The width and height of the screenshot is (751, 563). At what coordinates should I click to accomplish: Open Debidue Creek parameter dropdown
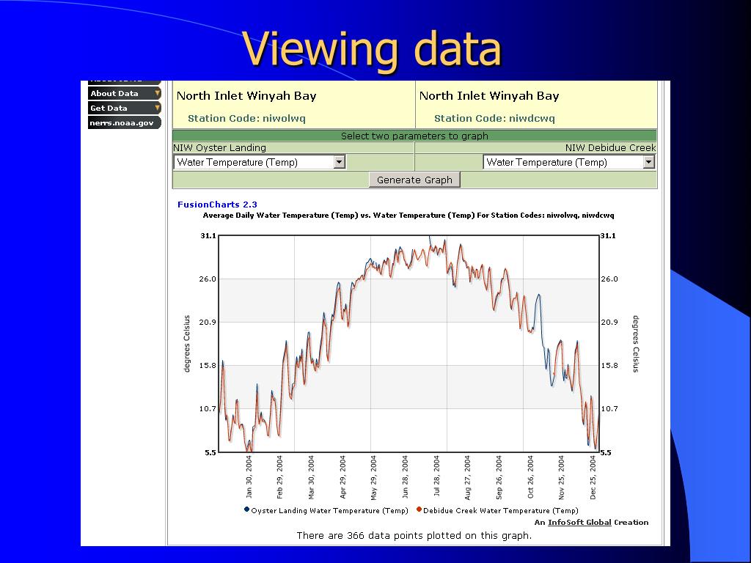coord(569,162)
